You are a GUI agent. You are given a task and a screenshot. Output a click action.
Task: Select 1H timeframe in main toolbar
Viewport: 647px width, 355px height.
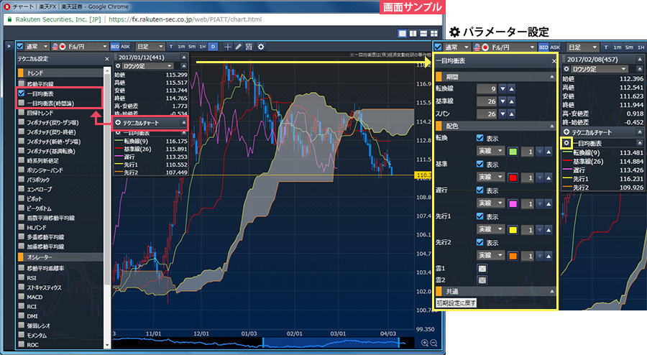pos(203,47)
